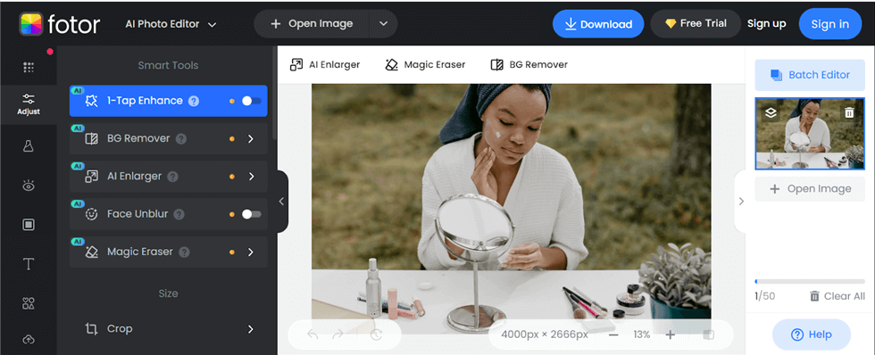Expand the AI Enlarger panel chevron
This screenshot has width=875, height=355.
pyautogui.click(x=251, y=177)
